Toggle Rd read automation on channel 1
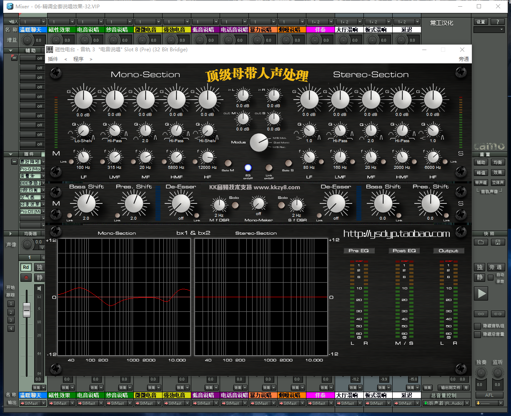Image resolution: width=511 pixels, height=416 pixels. [x=26, y=267]
